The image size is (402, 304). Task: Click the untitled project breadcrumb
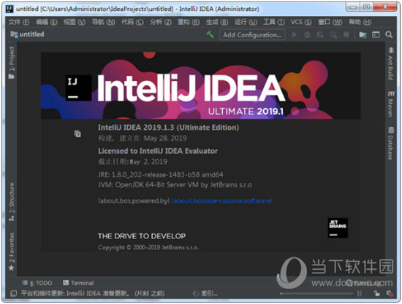[28, 34]
